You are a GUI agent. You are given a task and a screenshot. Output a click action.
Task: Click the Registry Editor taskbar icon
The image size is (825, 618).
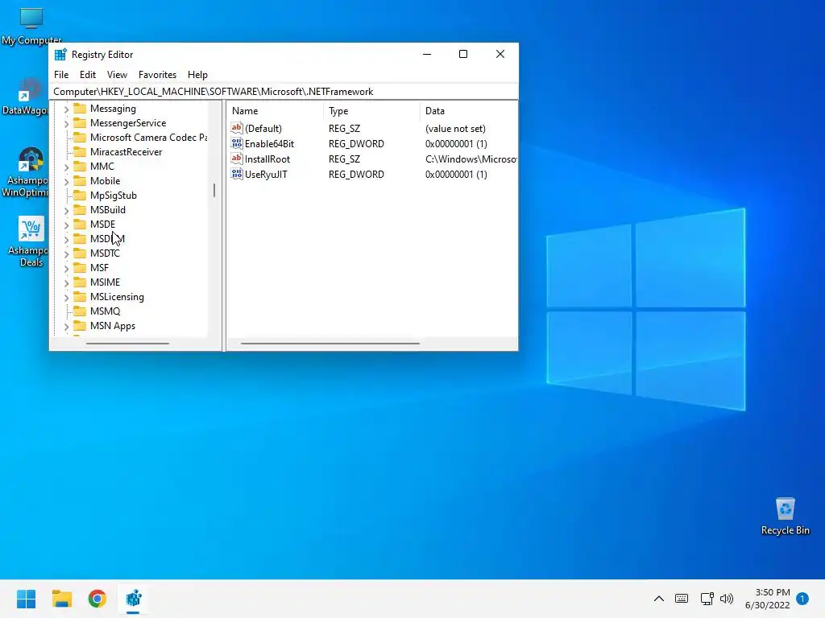point(133,599)
